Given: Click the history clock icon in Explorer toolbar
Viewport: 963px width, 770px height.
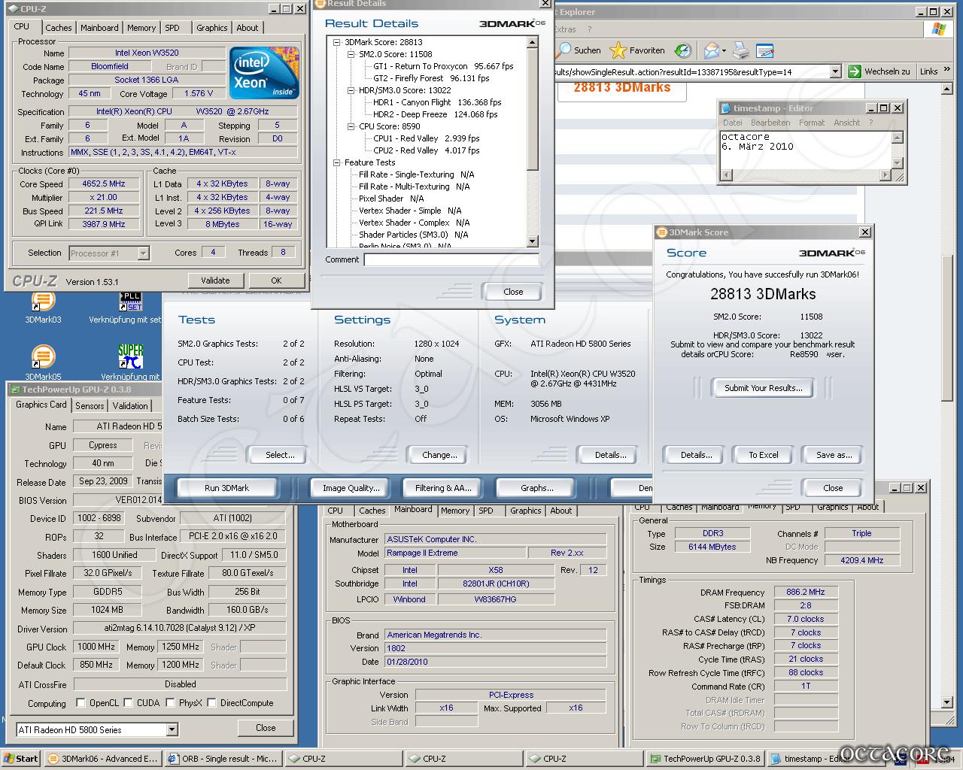Looking at the screenshot, I should point(682,50).
